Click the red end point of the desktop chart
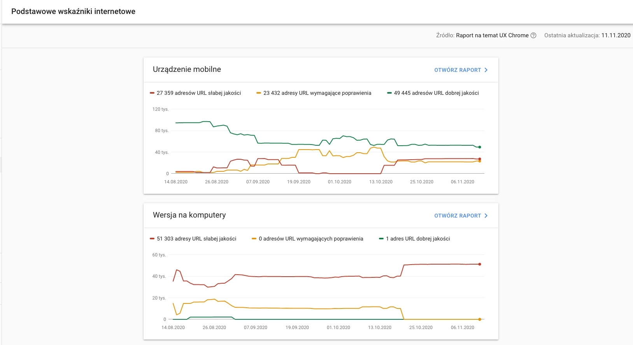The height and width of the screenshot is (345, 633). click(480, 264)
